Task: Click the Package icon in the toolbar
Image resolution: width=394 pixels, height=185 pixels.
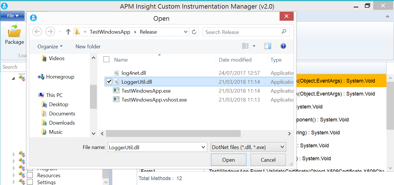Action: (14, 30)
